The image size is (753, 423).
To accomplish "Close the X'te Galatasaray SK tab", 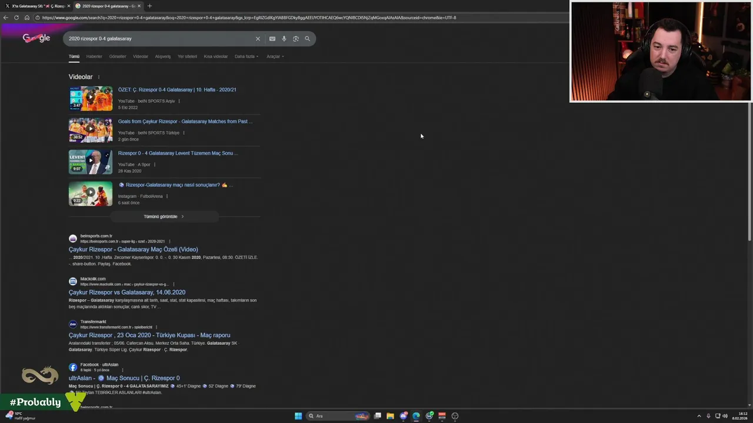I will coord(68,6).
